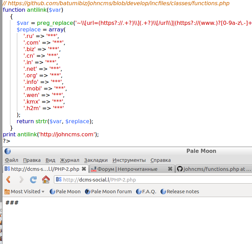The width and height of the screenshot is (252, 244).
Task: Open the Release notes bookmark
Action: (x=180, y=192)
